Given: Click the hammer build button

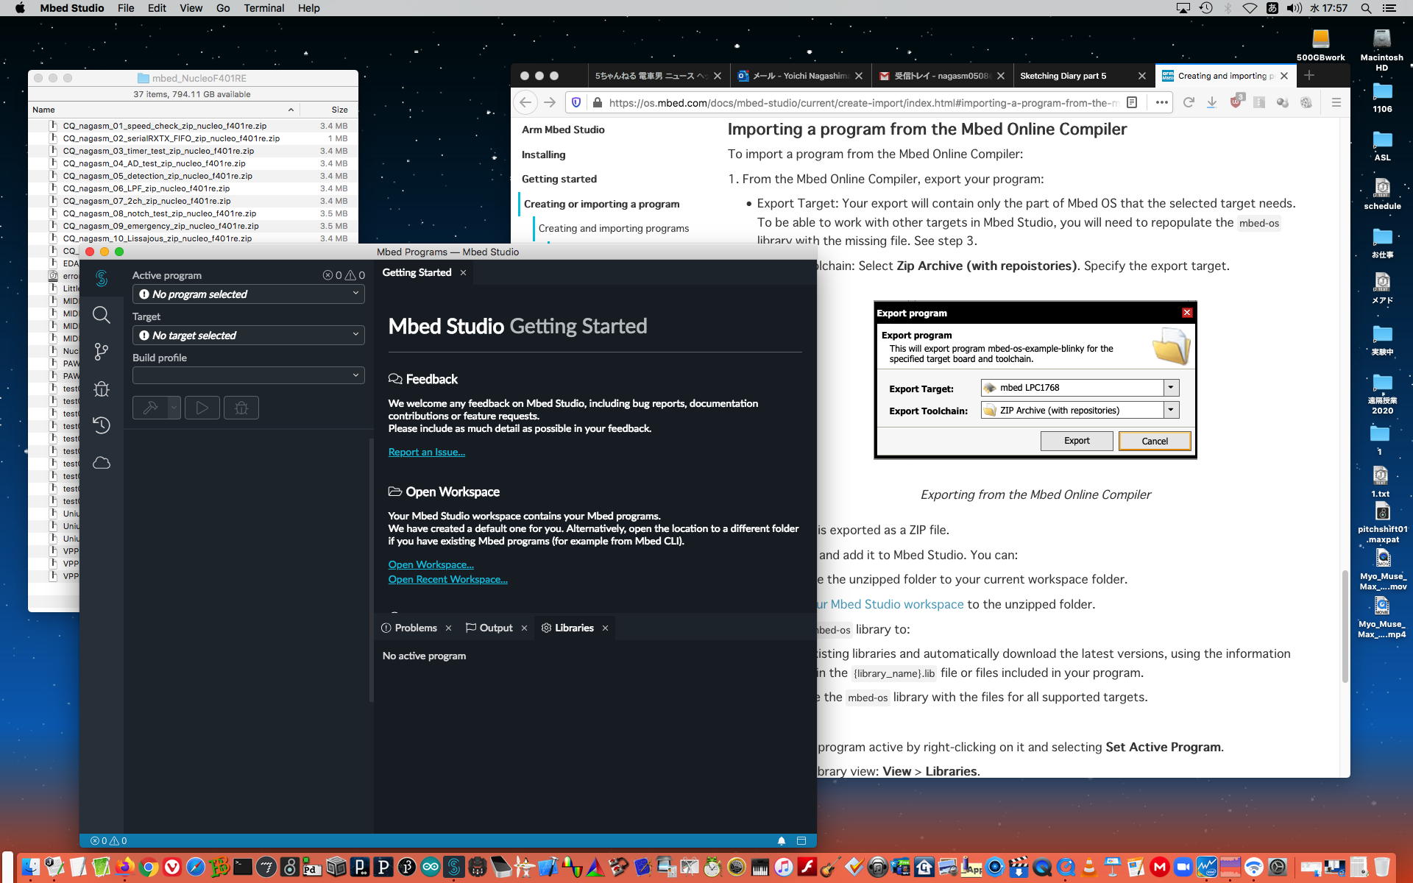Looking at the screenshot, I should click(150, 408).
